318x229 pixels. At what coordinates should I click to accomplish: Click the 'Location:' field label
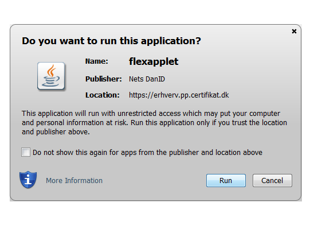point(103,95)
